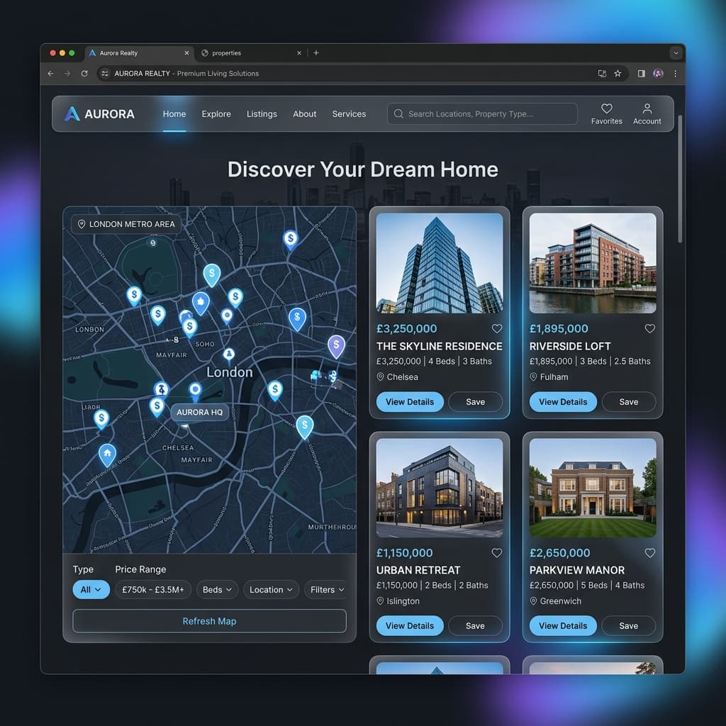Screen dimensions: 726x726
Task: Click the location pin next to Greenwich
Action: point(533,601)
